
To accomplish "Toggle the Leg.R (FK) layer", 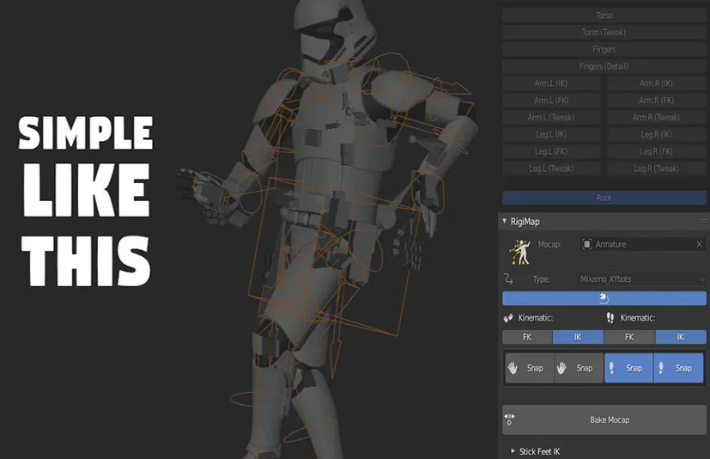I will tap(657, 151).
